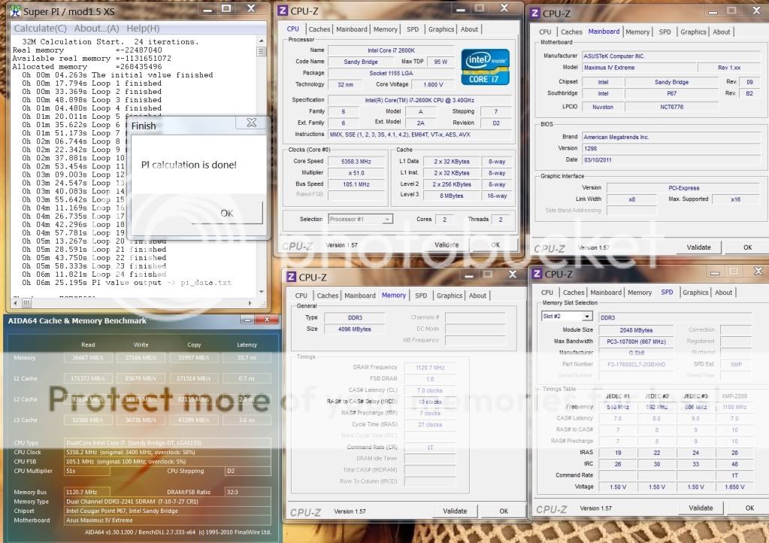769x543 pixels.
Task: Click the Intel Core i7 logo
Action: (x=485, y=67)
